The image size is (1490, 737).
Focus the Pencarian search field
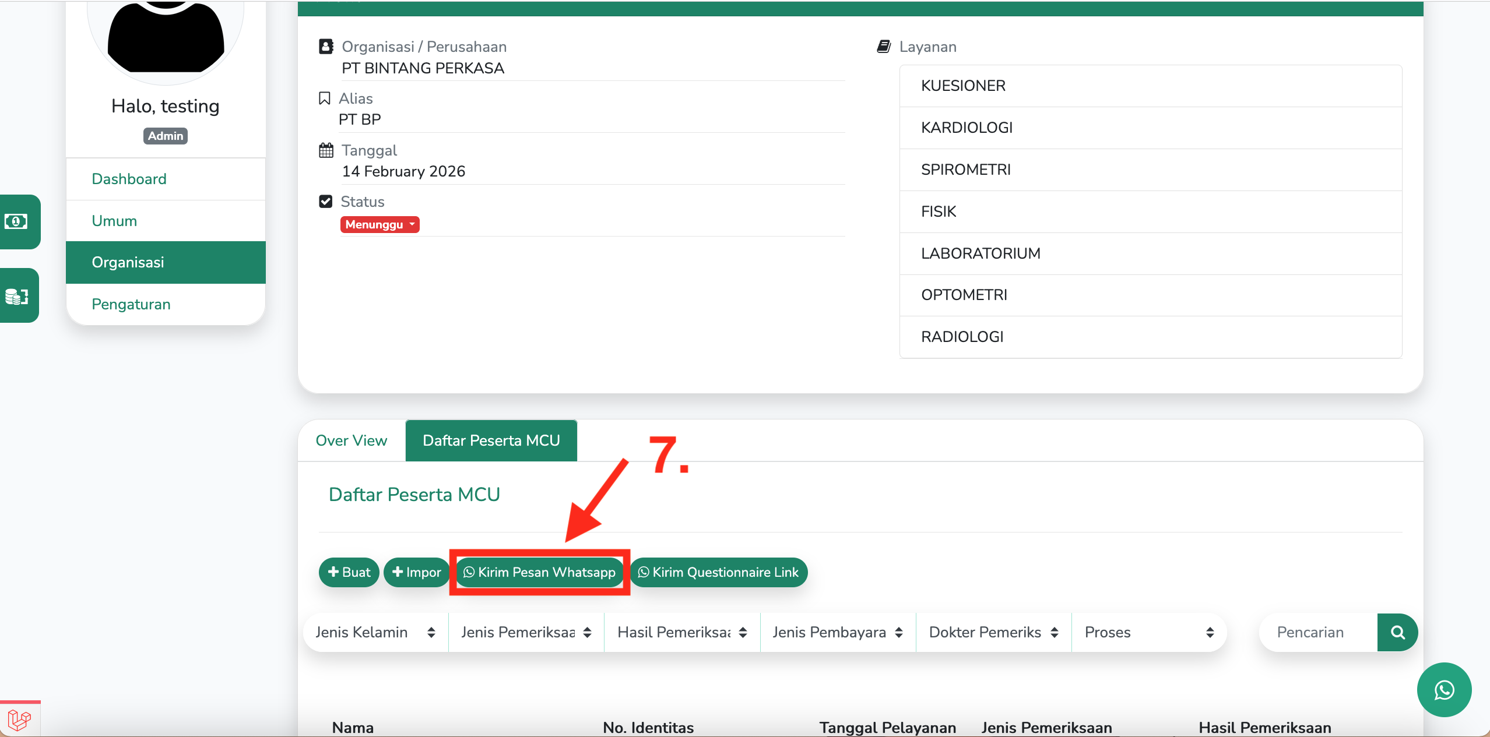tap(1319, 632)
